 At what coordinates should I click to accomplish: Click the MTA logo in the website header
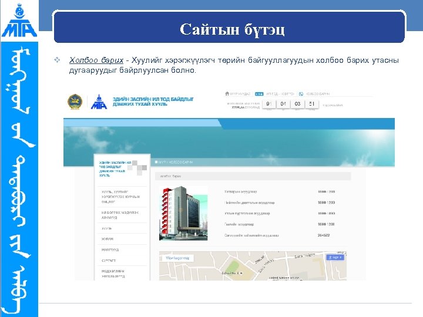point(99,102)
